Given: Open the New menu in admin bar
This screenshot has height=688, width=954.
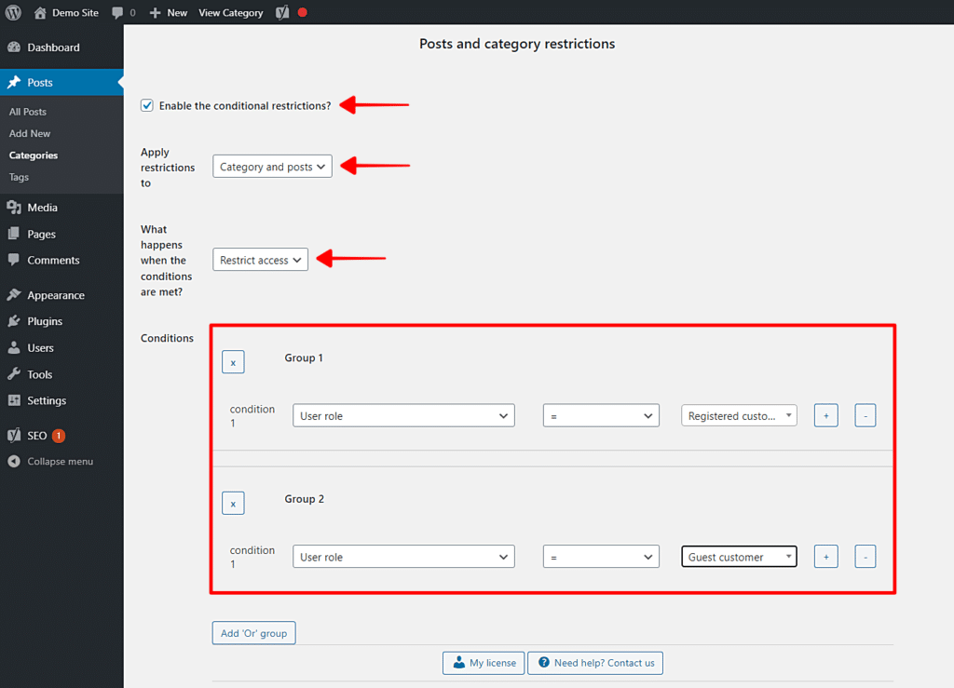Looking at the screenshot, I should pos(168,12).
